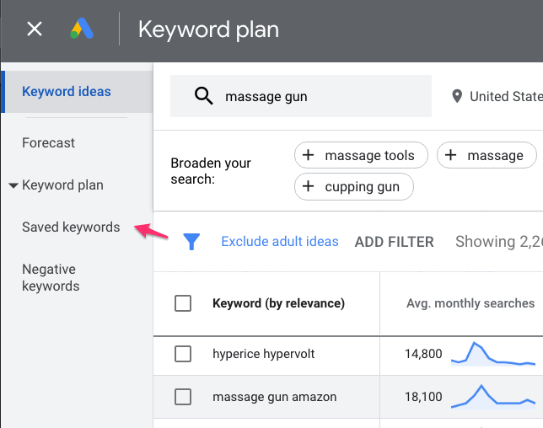
Task: Add massage suggestion chip
Action: [x=487, y=155]
